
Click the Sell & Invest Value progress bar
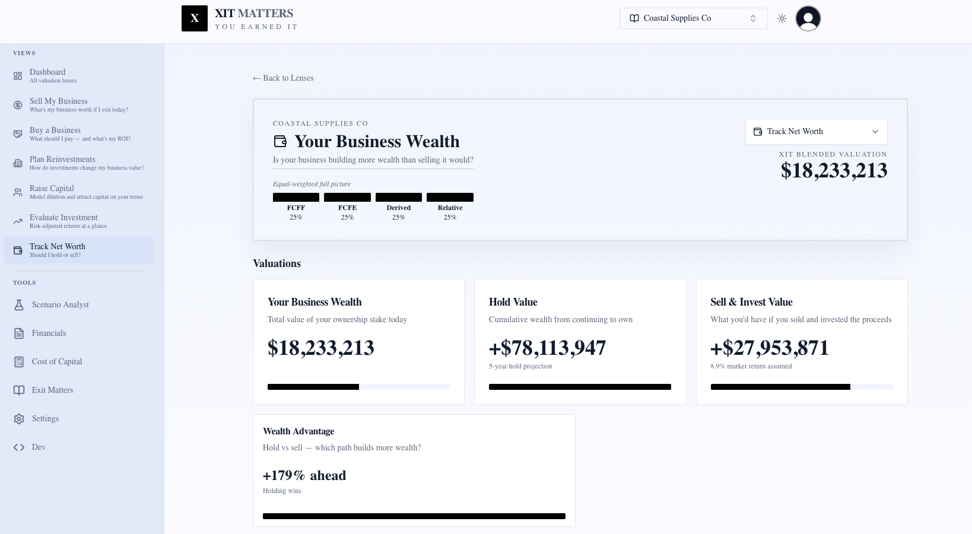(x=802, y=387)
